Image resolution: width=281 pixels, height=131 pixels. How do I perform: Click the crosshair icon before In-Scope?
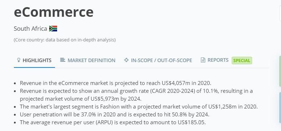[126, 60]
